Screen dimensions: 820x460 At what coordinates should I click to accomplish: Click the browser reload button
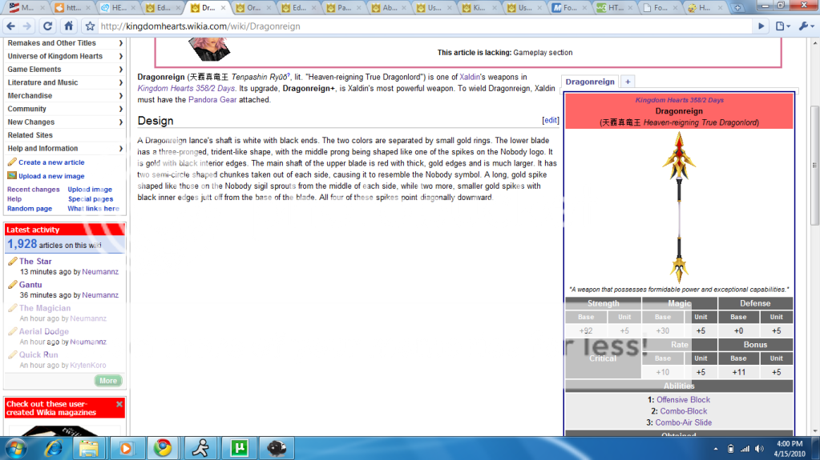[48, 26]
